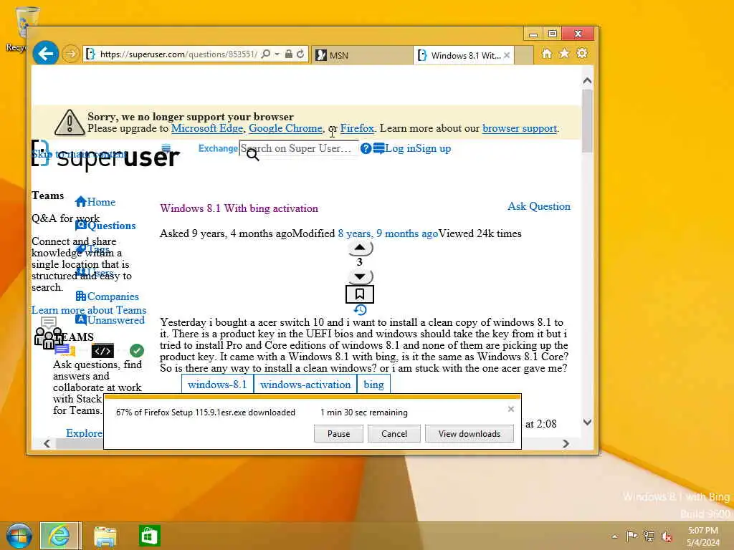Click the View downloads button

click(x=469, y=433)
